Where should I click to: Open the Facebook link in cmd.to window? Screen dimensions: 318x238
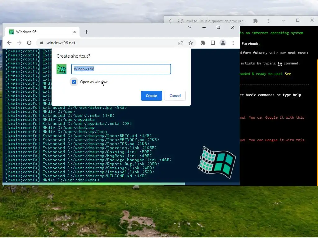click(x=250, y=44)
